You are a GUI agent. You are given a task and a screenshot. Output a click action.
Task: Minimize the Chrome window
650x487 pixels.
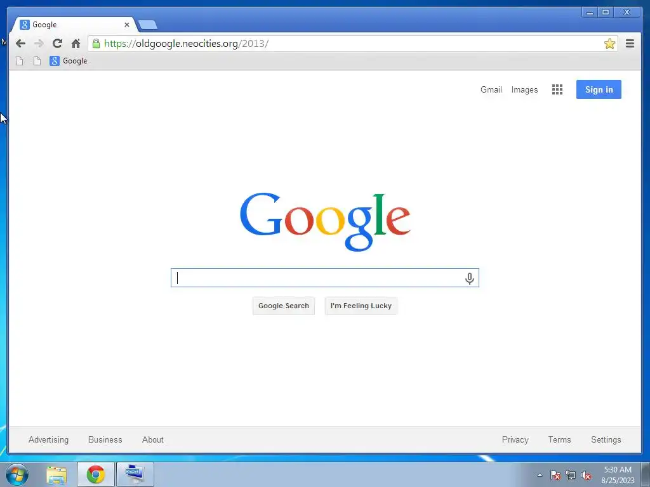coord(590,13)
